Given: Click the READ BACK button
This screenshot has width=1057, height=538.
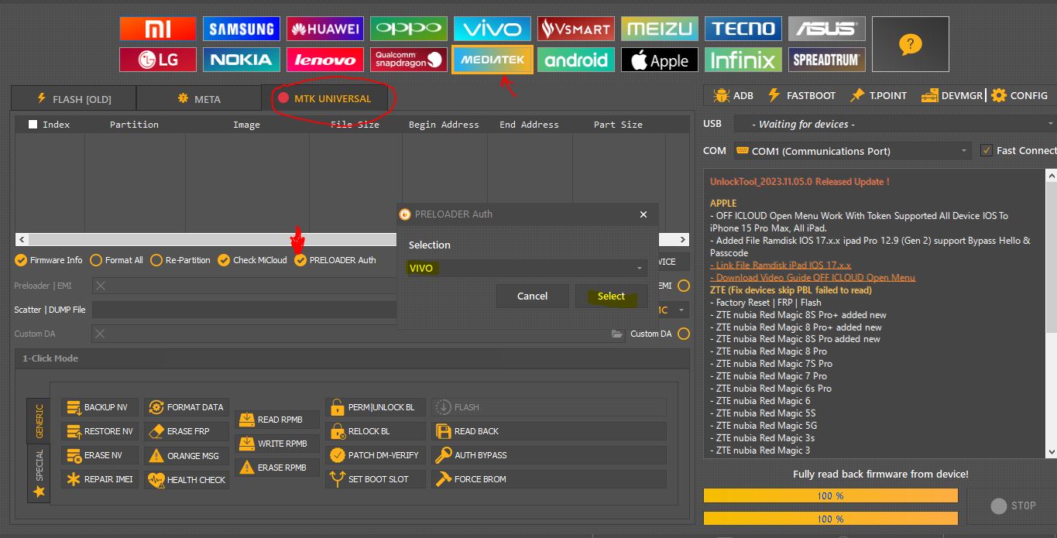Looking at the screenshot, I should [x=549, y=431].
